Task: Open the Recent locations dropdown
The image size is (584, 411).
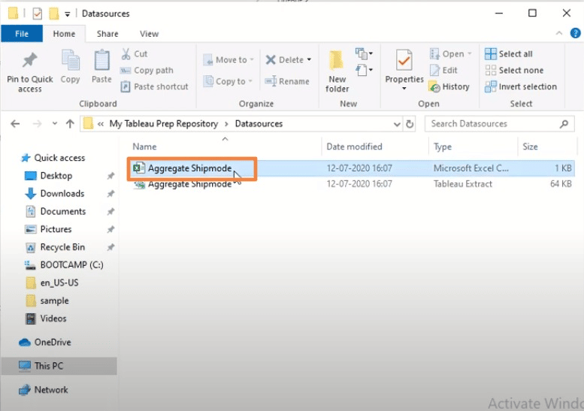Action: 55,123
